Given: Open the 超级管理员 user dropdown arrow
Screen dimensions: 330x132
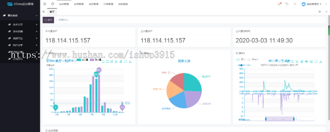Looking at the screenshot, I should click(x=320, y=4).
